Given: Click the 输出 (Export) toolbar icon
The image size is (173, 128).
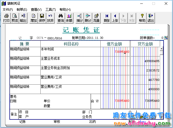Looking at the screenshot, I should pos(23,18).
